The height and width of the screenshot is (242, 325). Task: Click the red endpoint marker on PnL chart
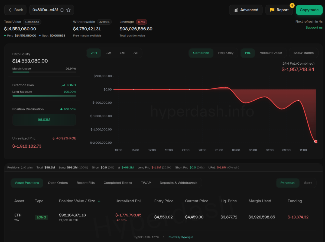click(316, 141)
